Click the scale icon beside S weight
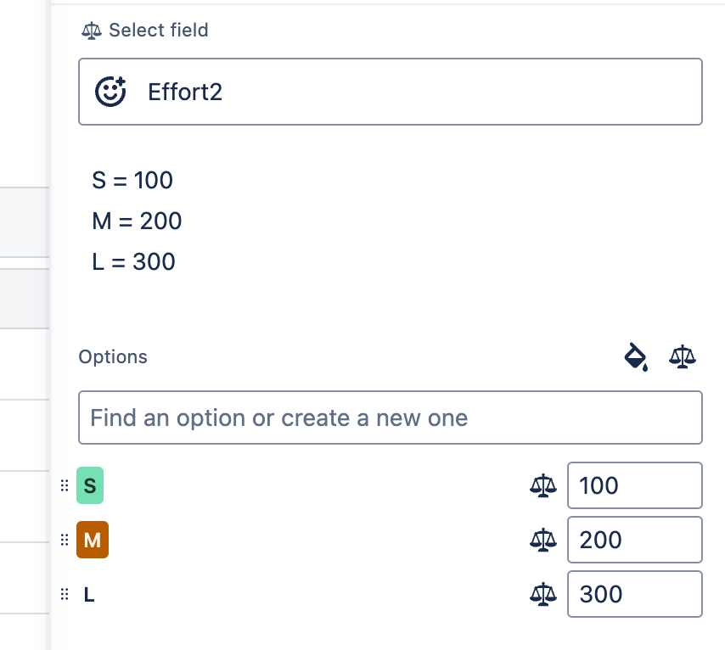725x650 pixels. (x=542, y=486)
